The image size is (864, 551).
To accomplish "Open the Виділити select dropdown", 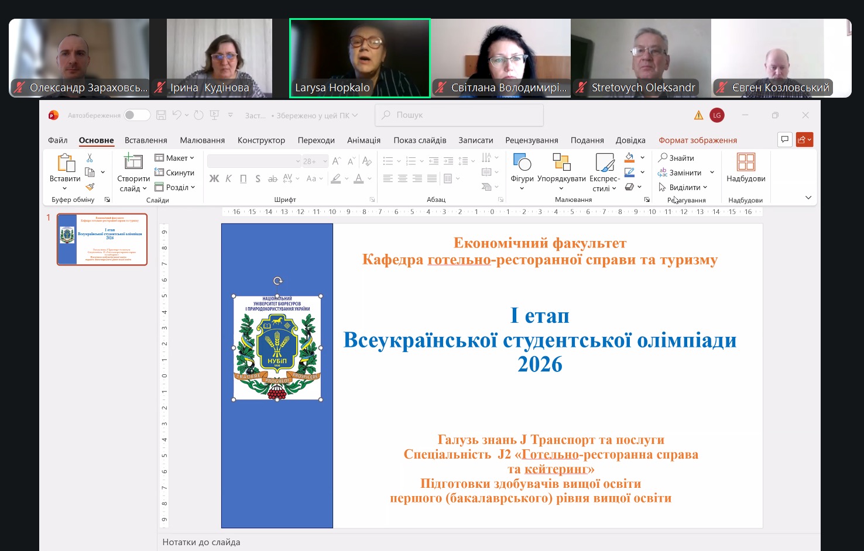I will 683,187.
